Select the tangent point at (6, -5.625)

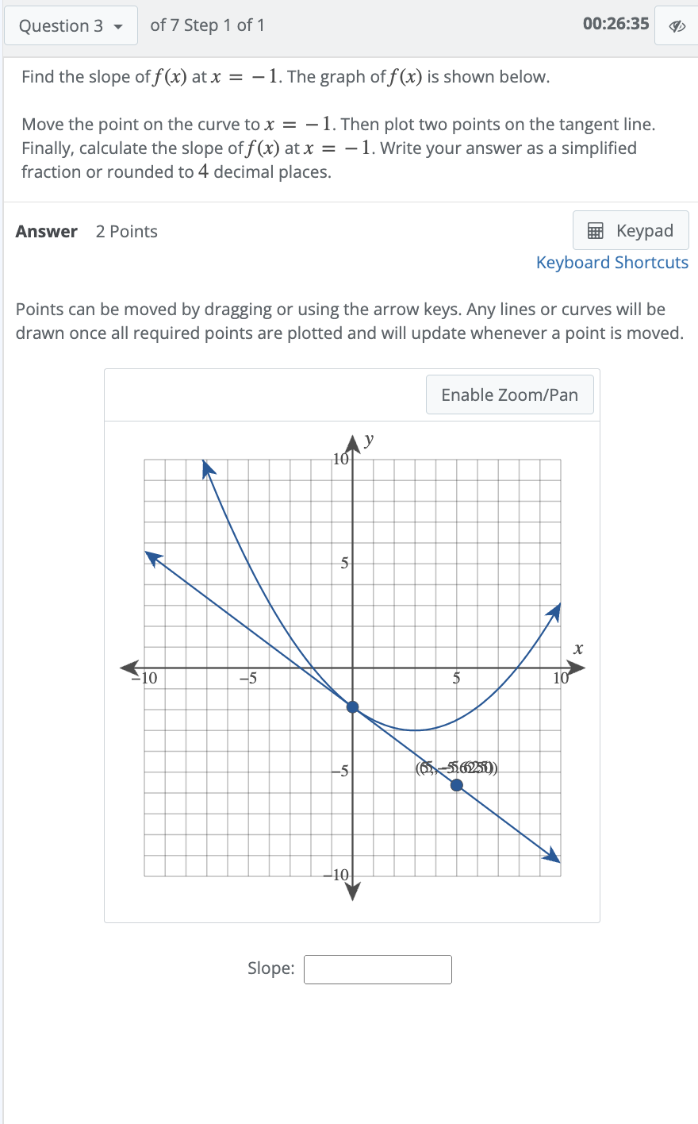point(456,784)
